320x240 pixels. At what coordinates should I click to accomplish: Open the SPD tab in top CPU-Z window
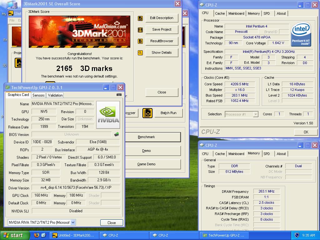[x=267, y=13]
